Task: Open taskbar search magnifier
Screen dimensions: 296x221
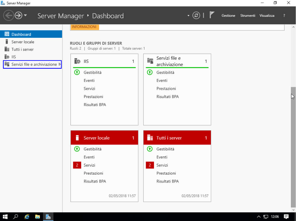Action: [16, 217]
